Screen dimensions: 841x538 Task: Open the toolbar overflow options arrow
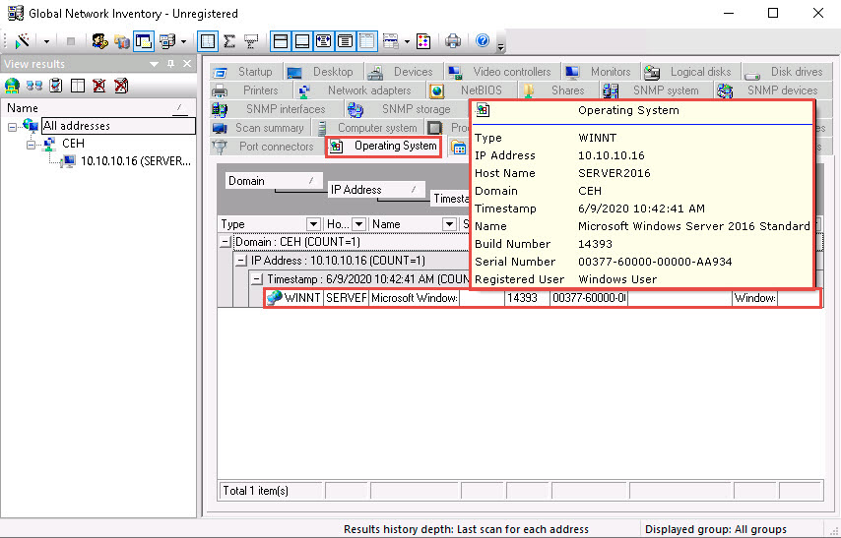[500, 46]
